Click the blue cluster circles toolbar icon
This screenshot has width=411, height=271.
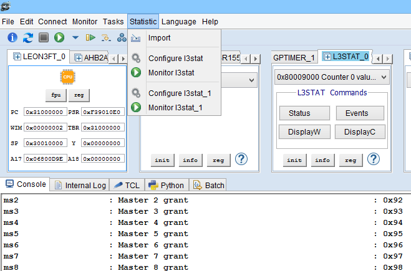click(122, 38)
